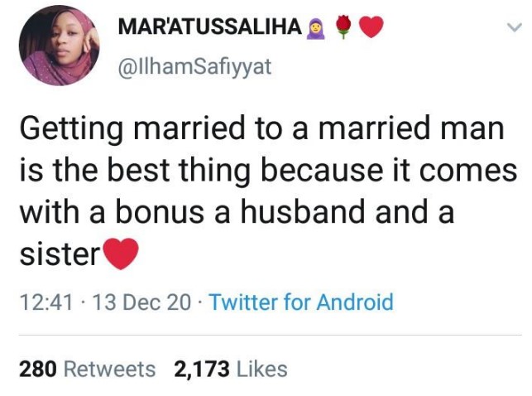
Task: Click the word "husband" in the tweet
Action: pos(285,212)
